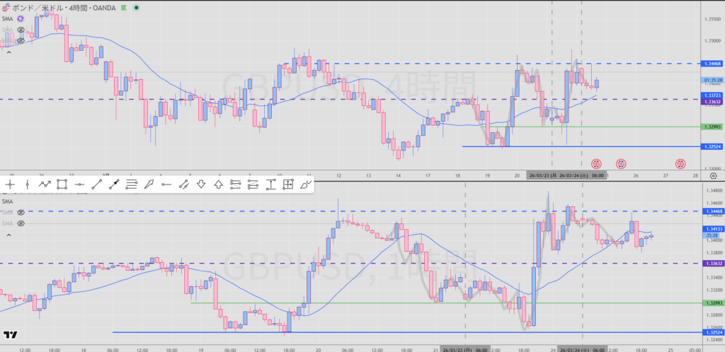Collapse the indicator legend on the 4-hour chart
Viewport: 725px width, 352px height.
click(8, 52)
